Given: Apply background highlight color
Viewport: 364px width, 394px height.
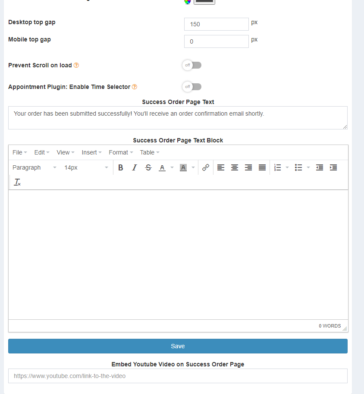Looking at the screenshot, I should [x=183, y=167].
